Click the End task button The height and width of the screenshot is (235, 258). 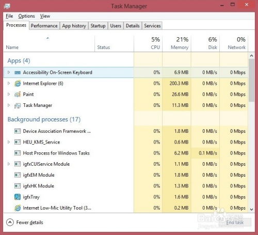click(x=235, y=223)
